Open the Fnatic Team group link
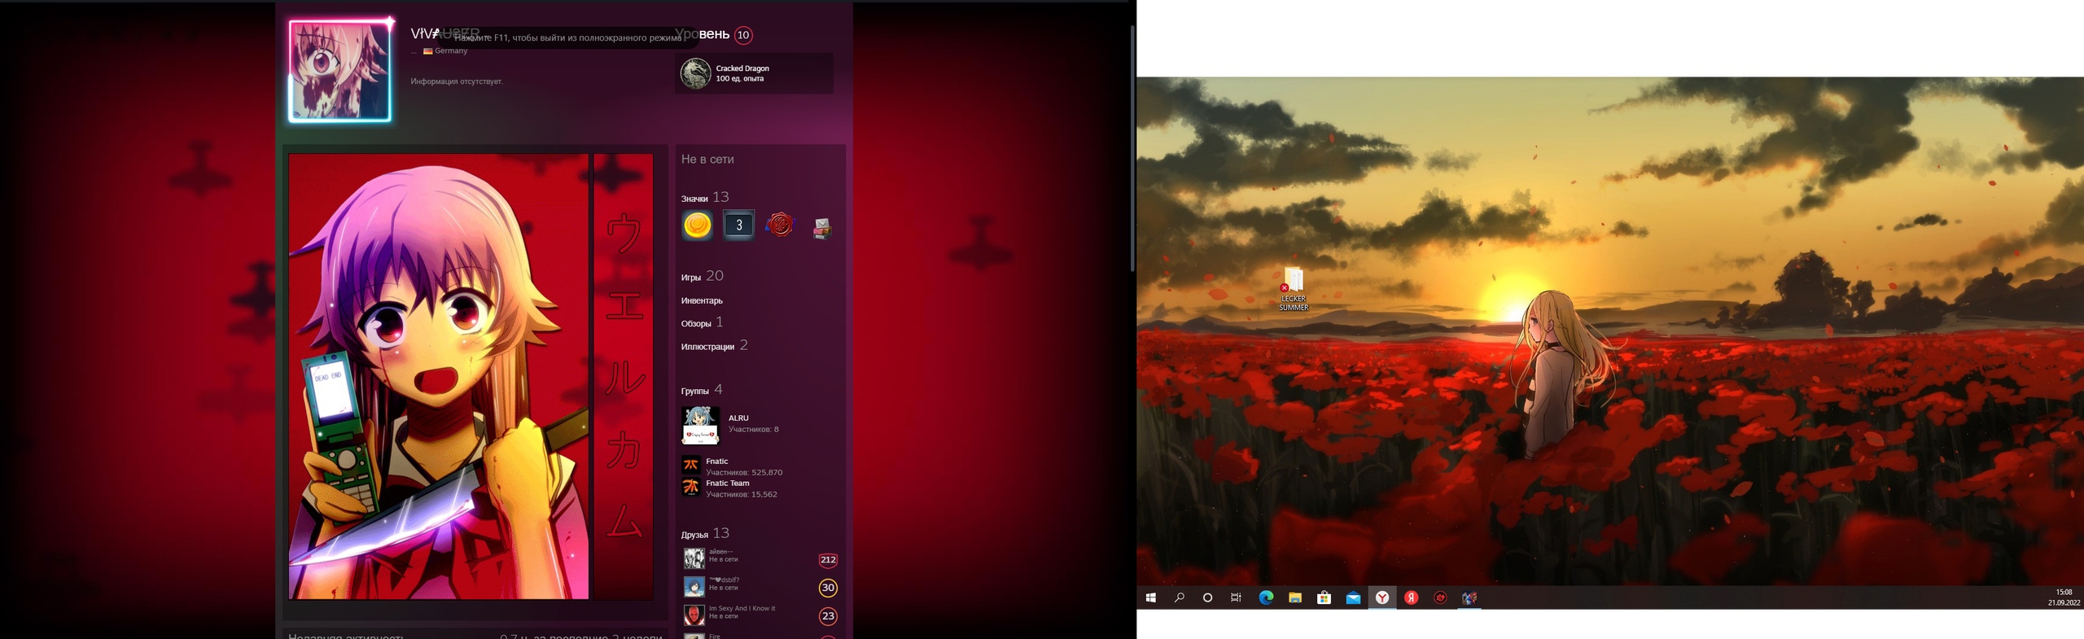This screenshot has height=639, width=2084. click(727, 483)
